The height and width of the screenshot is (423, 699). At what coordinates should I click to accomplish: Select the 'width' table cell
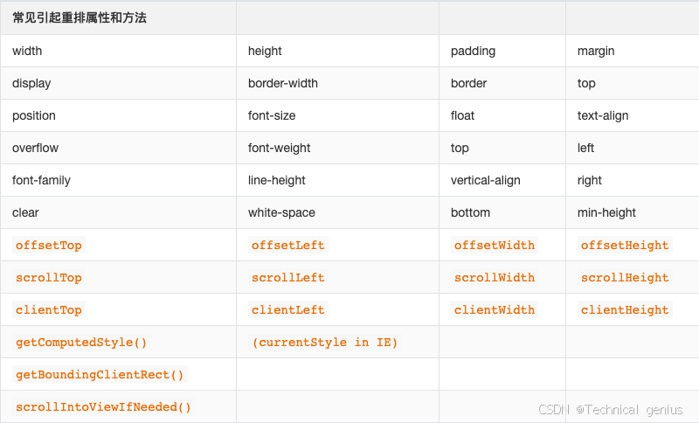(x=27, y=51)
